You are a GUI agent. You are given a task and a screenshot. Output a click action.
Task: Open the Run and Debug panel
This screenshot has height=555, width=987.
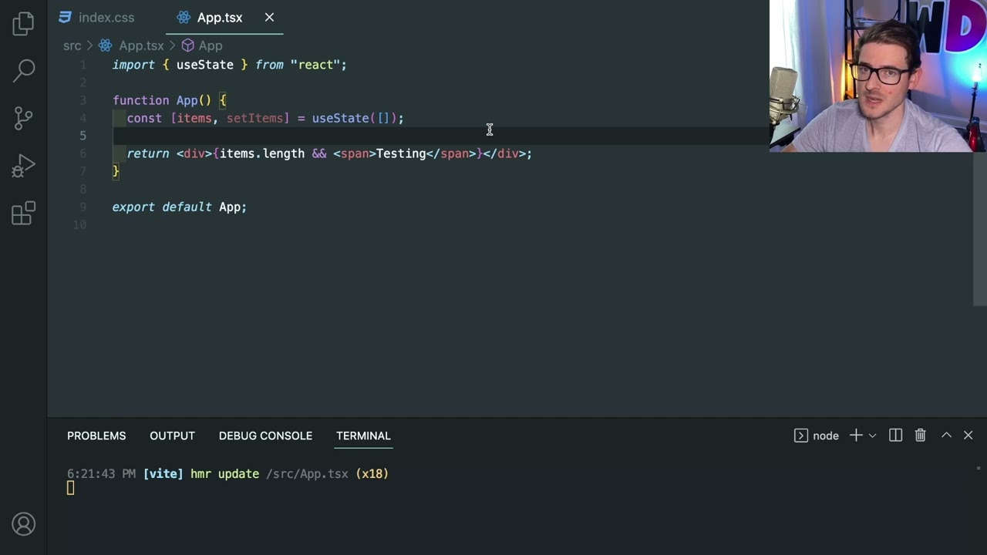click(23, 166)
